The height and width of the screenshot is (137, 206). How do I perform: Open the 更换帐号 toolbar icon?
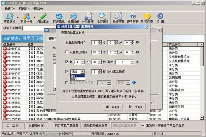(x=26, y=18)
